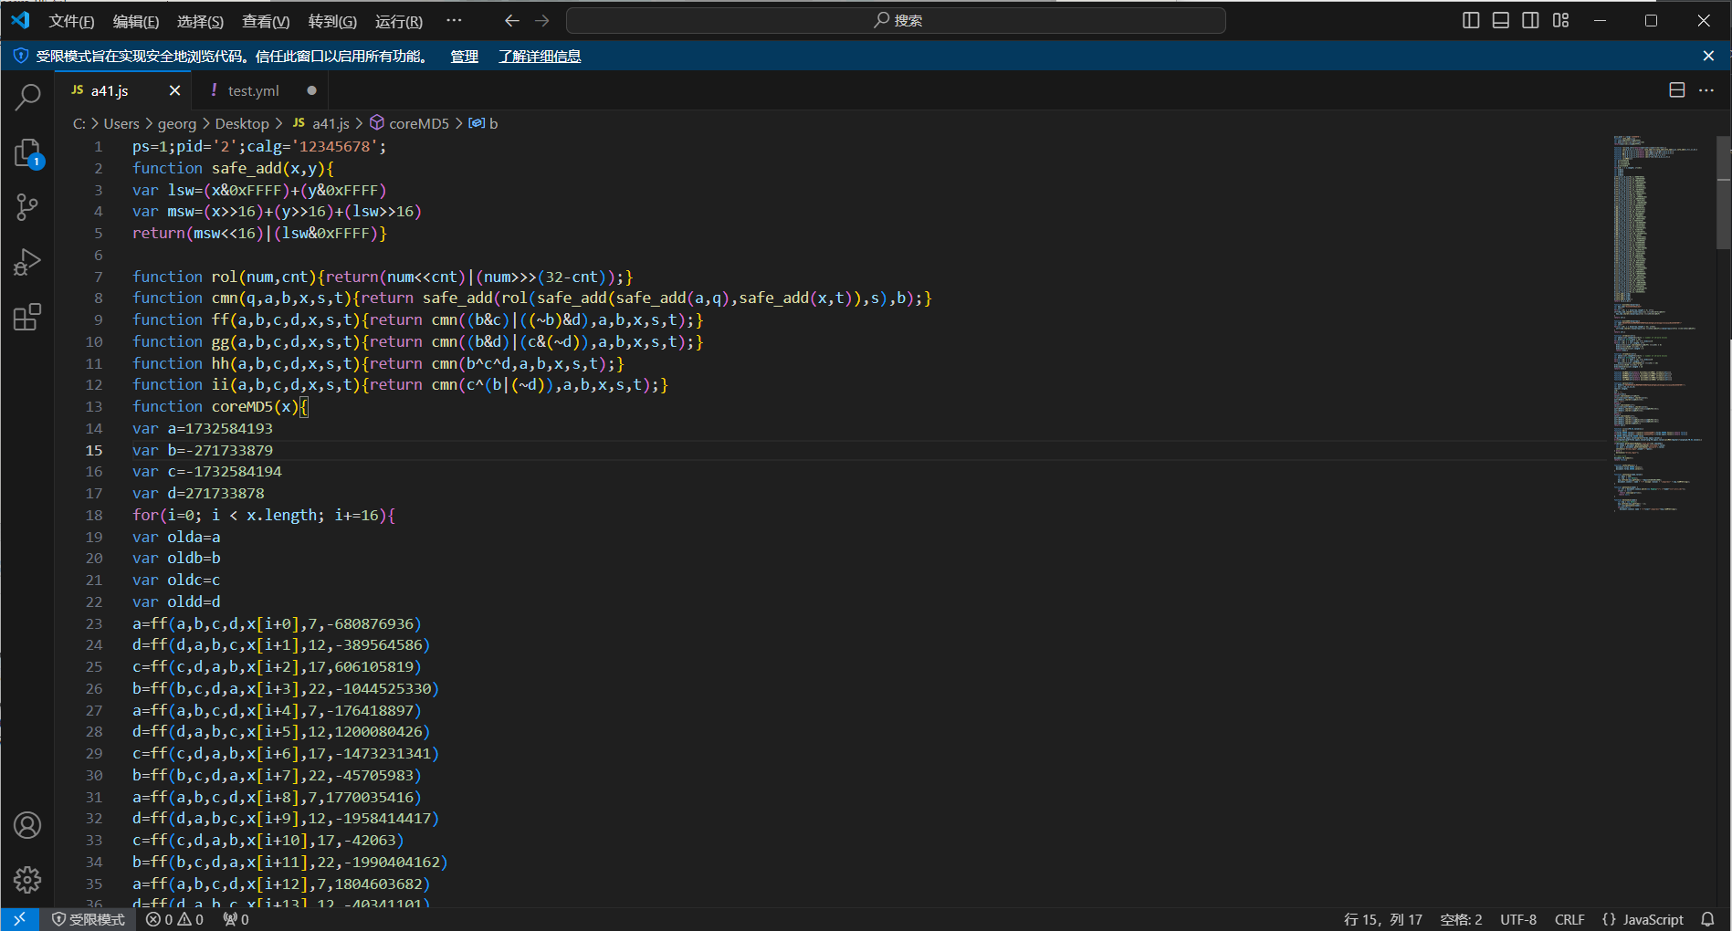Click the line and column indicator
Image resolution: width=1732 pixels, height=931 pixels.
pyautogui.click(x=1383, y=919)
